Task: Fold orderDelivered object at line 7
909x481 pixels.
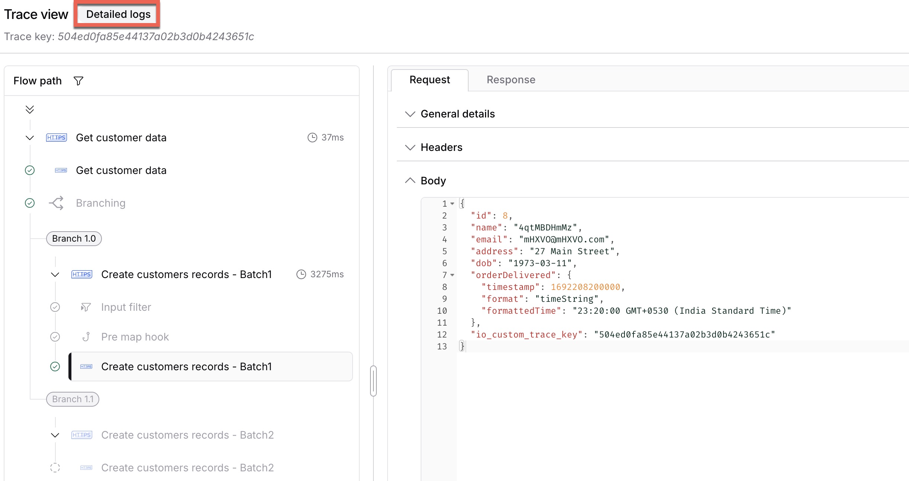Action: click(452, 275)
